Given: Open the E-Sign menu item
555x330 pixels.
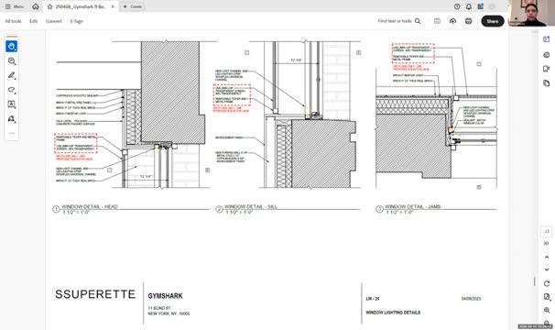Looking at the screenshot, I should tap(76, 21).
